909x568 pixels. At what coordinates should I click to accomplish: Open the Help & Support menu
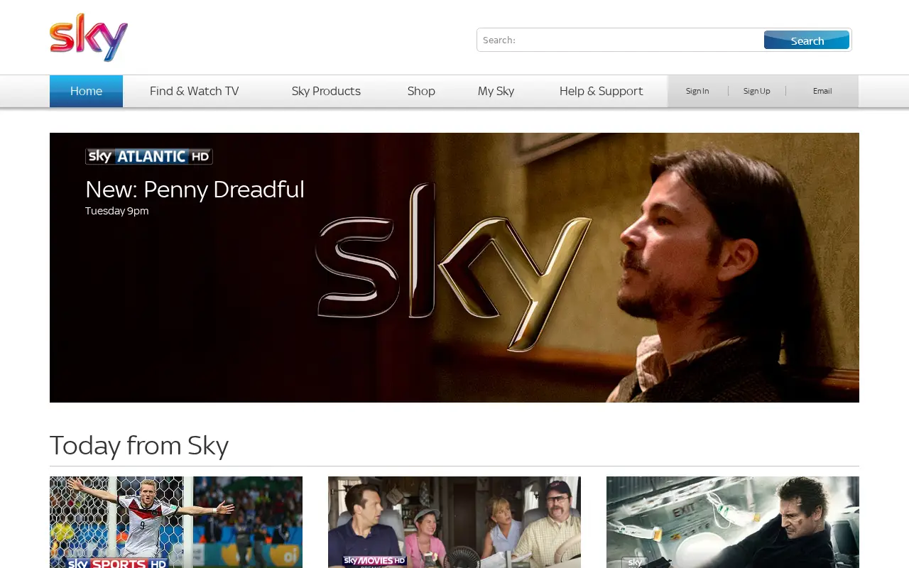click(601, 91)
